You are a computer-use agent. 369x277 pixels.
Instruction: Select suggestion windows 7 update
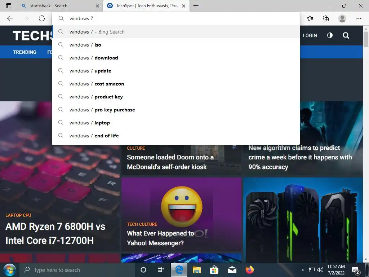click(x=176, y=71)
